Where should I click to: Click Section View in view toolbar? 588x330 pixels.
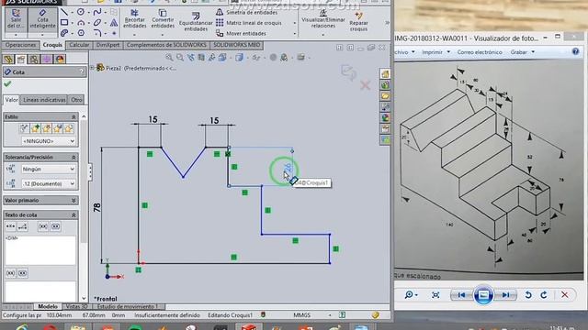click(201, 57)
